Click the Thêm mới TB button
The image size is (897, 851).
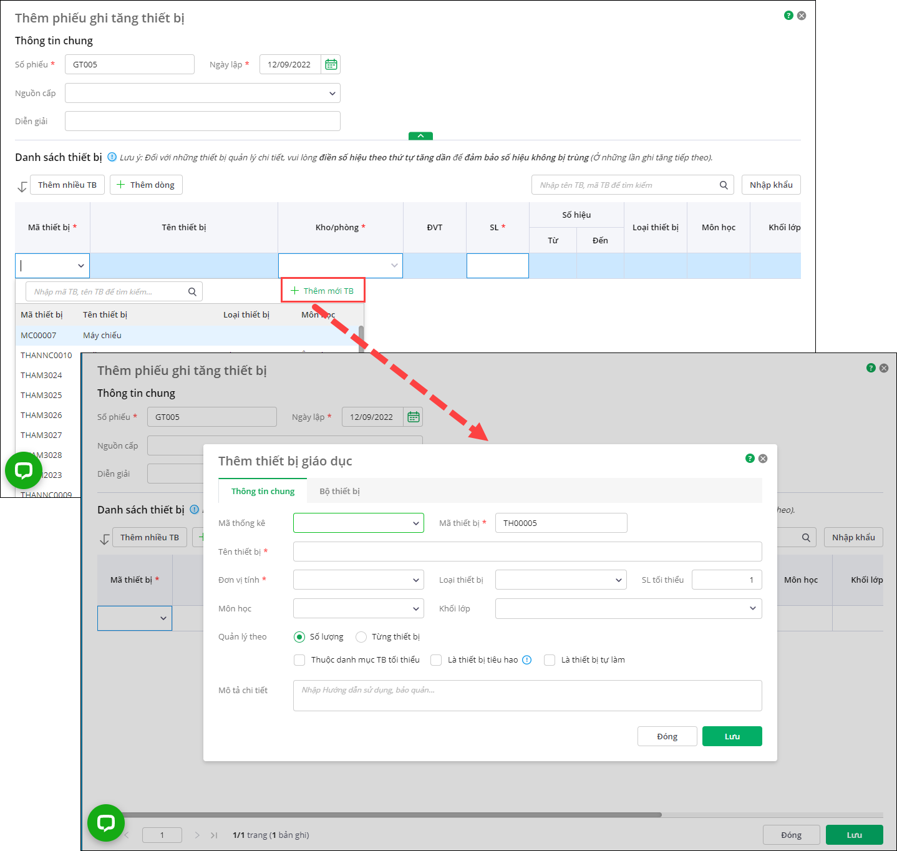tap(322, 291)
